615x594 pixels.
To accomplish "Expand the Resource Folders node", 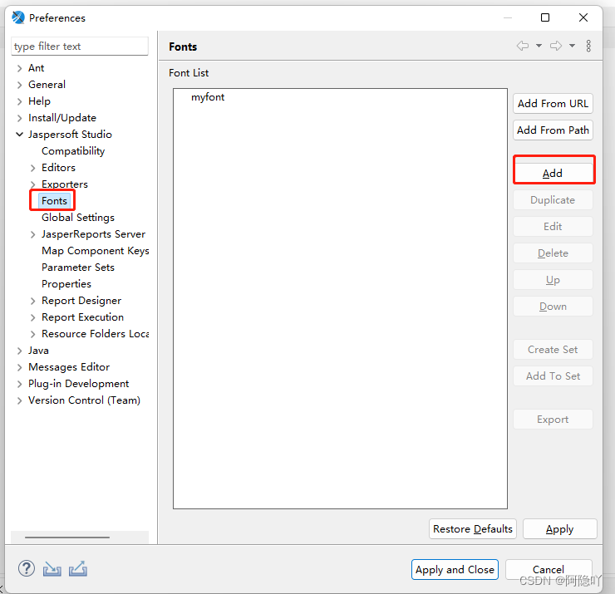I will (x=33, y=334).
